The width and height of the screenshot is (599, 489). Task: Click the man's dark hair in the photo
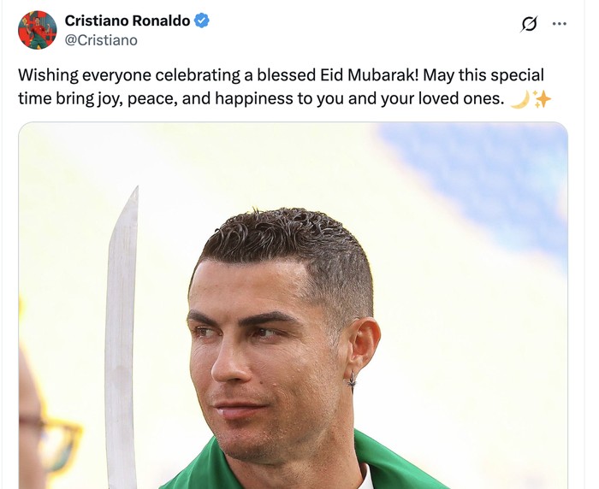(288, 244)
